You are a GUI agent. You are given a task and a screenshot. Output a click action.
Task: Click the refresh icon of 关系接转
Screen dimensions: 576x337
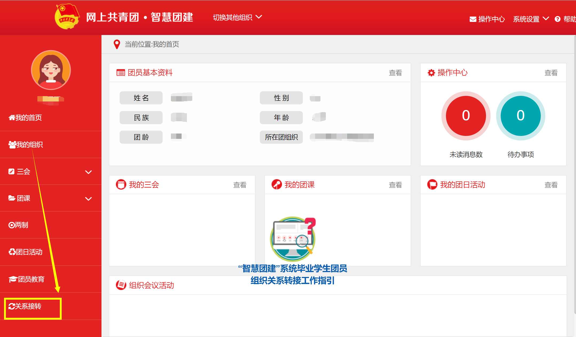(x=11, y=306)
